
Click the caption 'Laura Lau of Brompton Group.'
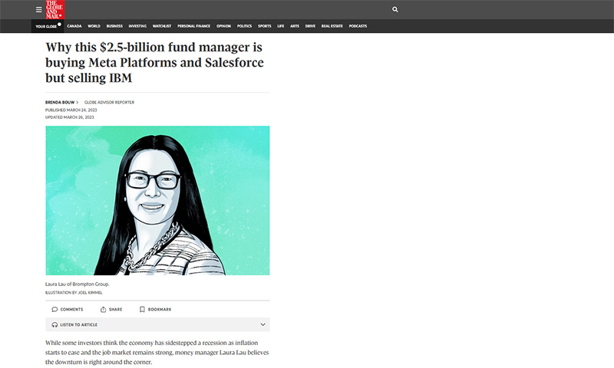[78, 284]
